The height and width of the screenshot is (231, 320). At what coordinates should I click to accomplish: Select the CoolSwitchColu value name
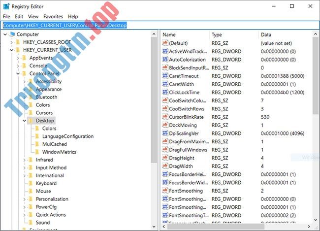(x=188, y=100)
